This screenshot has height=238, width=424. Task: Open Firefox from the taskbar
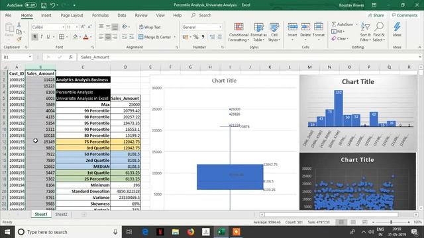(x=191, y=232)
